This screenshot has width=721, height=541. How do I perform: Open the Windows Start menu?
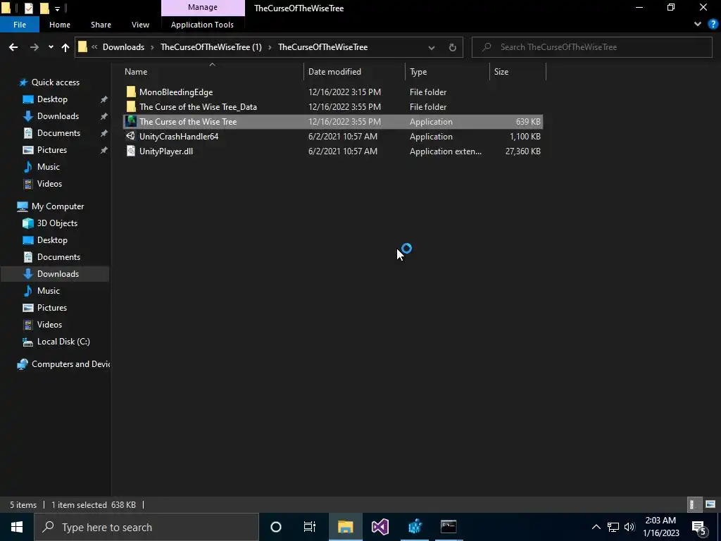[17, 527]
